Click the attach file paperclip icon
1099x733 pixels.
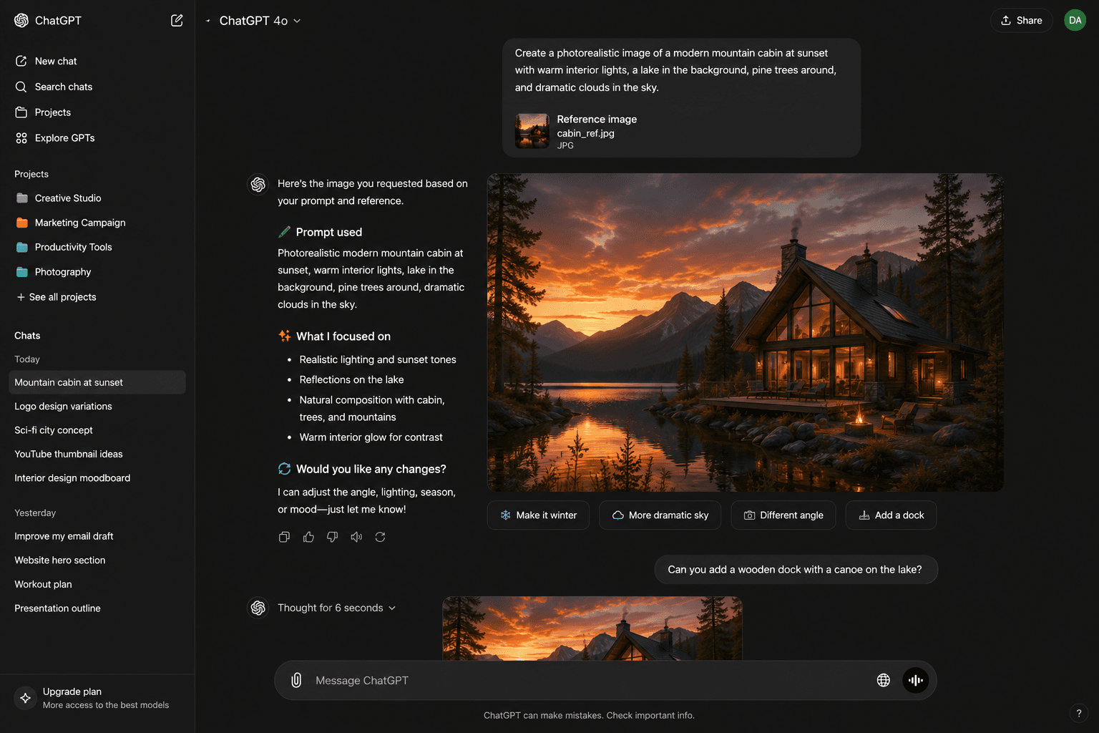pos(296,680)
